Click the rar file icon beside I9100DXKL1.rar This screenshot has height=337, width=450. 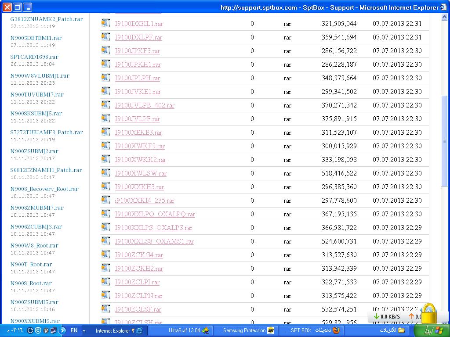105,23
